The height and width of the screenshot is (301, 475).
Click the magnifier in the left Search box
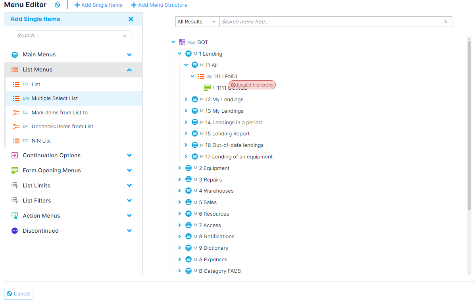[x=125, y=36]
